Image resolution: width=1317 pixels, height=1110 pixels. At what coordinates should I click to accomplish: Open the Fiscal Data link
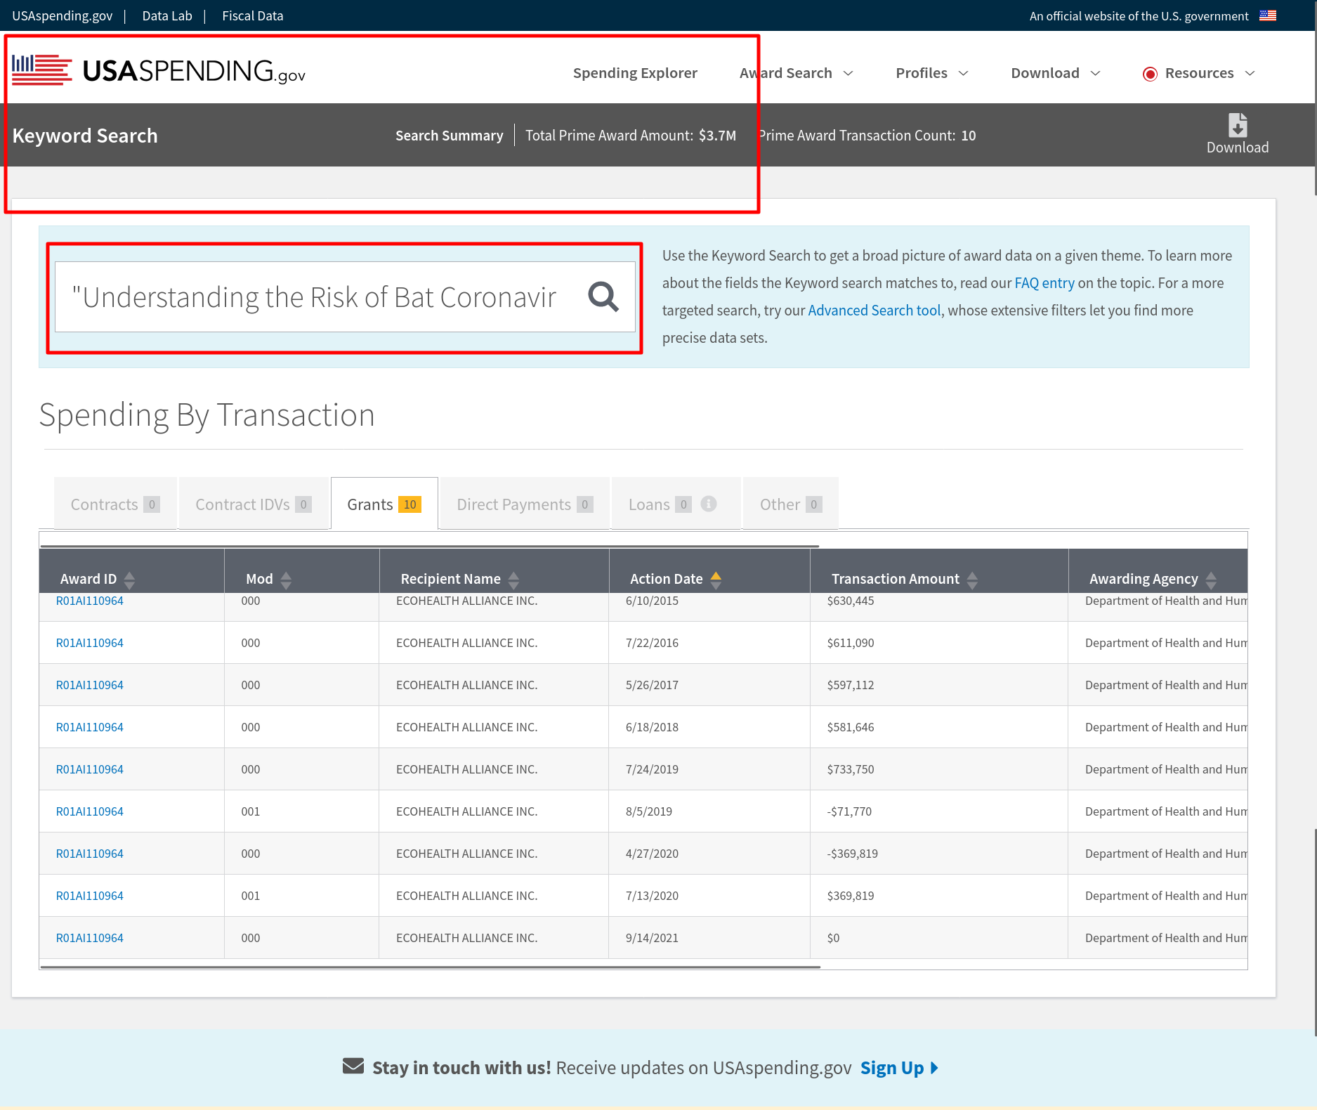point(253,15)
